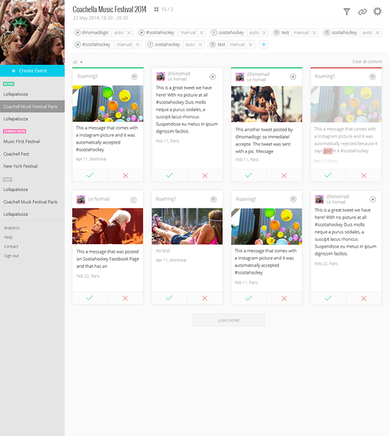Open the crowd-surfing girl photo on 'no text' card
Image resolution: width=390 pixels, height=436 pixels.
pos(187,226)
